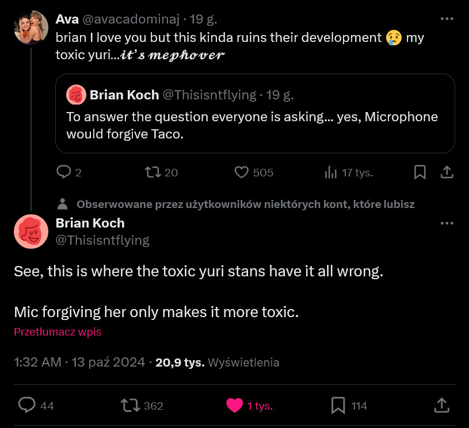This screenshot has width=469, height=428.
Task: Open Brian Koch's red avatar in main tweet
Action: pyautogui.click(x=31, y=232)
